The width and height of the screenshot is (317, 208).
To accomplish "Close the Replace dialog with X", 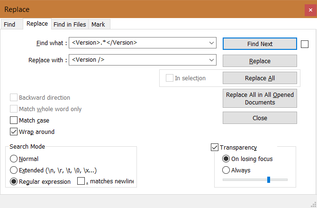I will tap(310, 9).
